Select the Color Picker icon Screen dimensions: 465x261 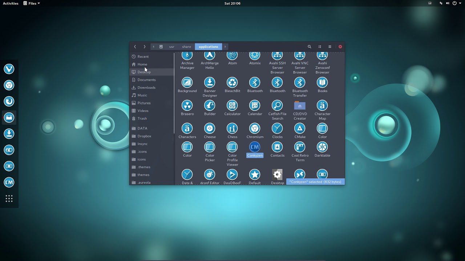(210, 147)
